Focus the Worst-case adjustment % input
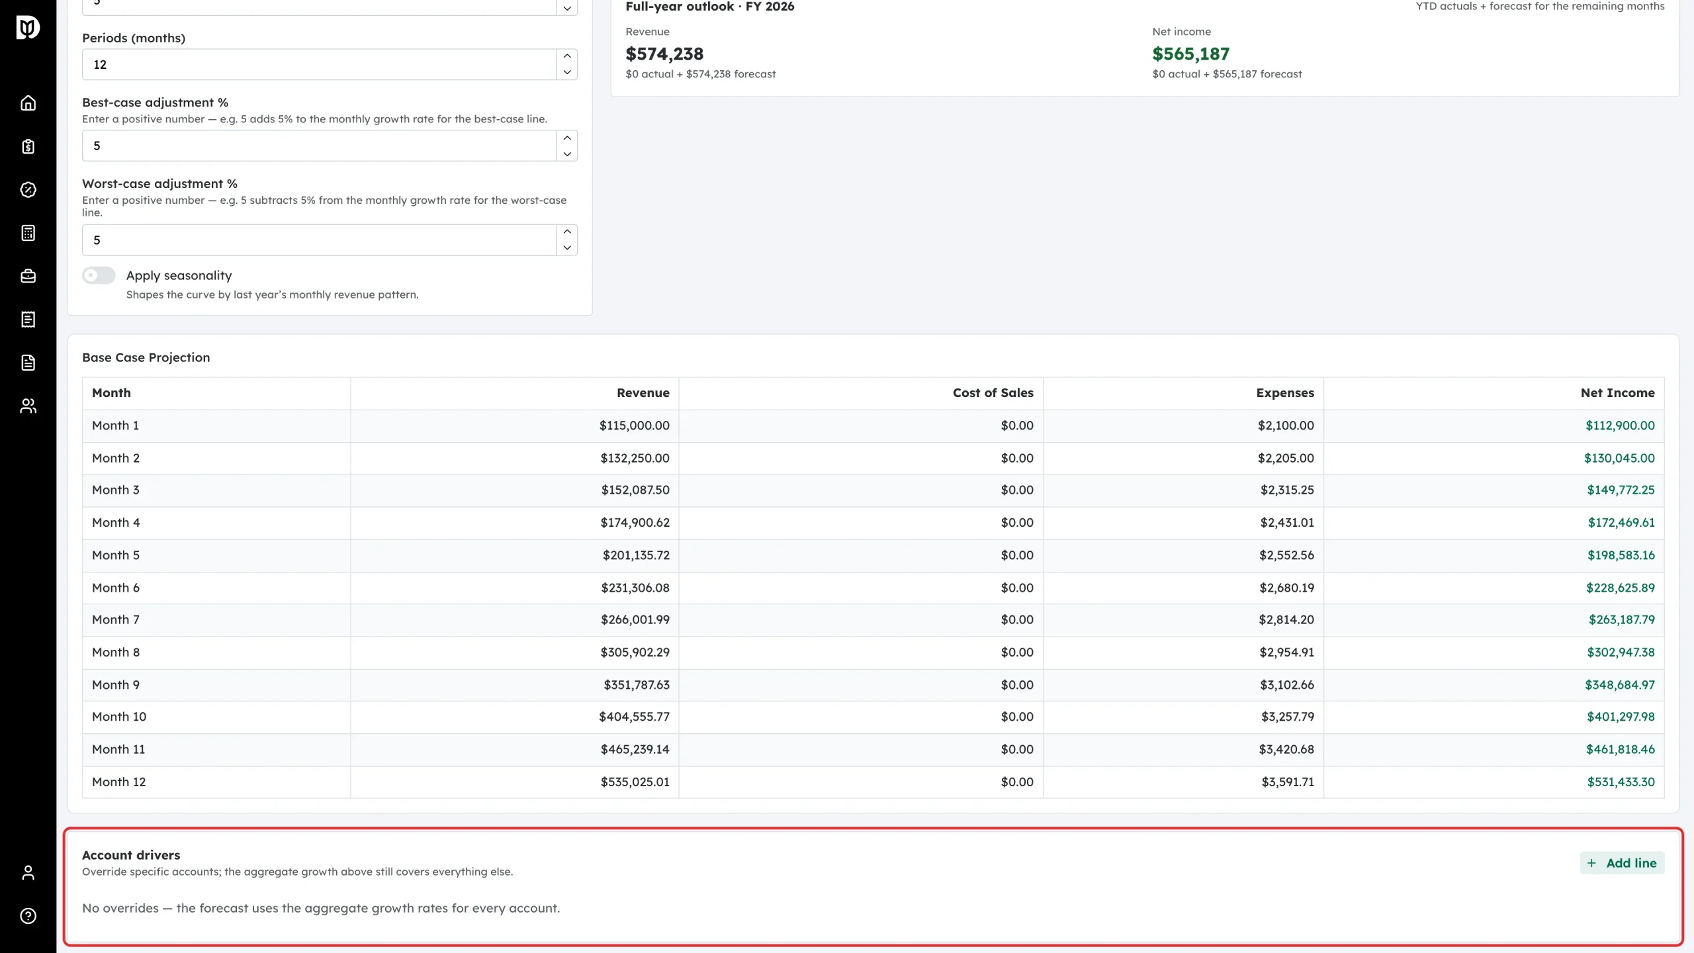Screen dimensions: 1694x953 tap(319, 240)
